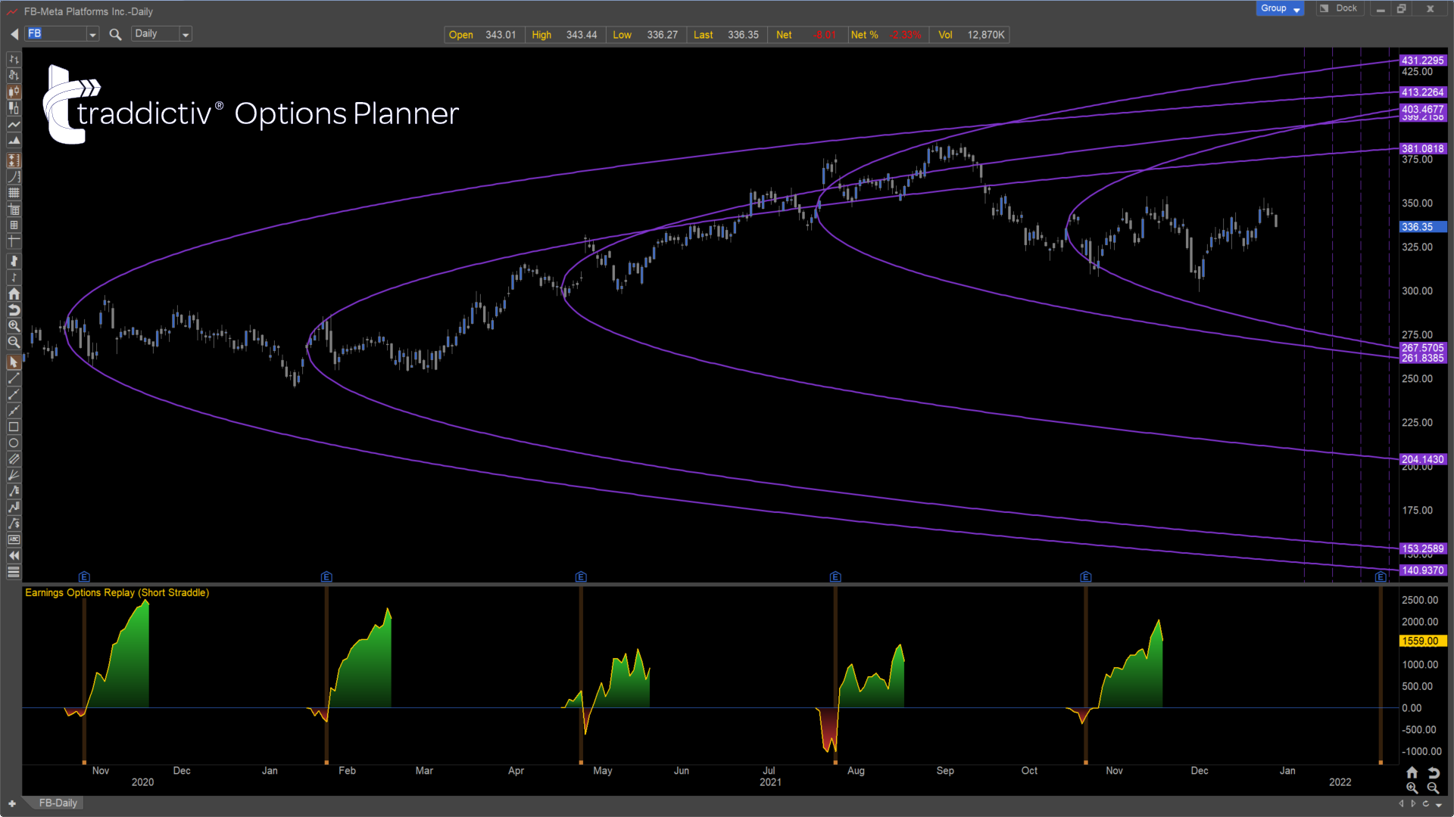The height and width of the screenshot is (817, 1454).
Task: Open the toolbar hamburger menu icon
Action: point(14,572)
